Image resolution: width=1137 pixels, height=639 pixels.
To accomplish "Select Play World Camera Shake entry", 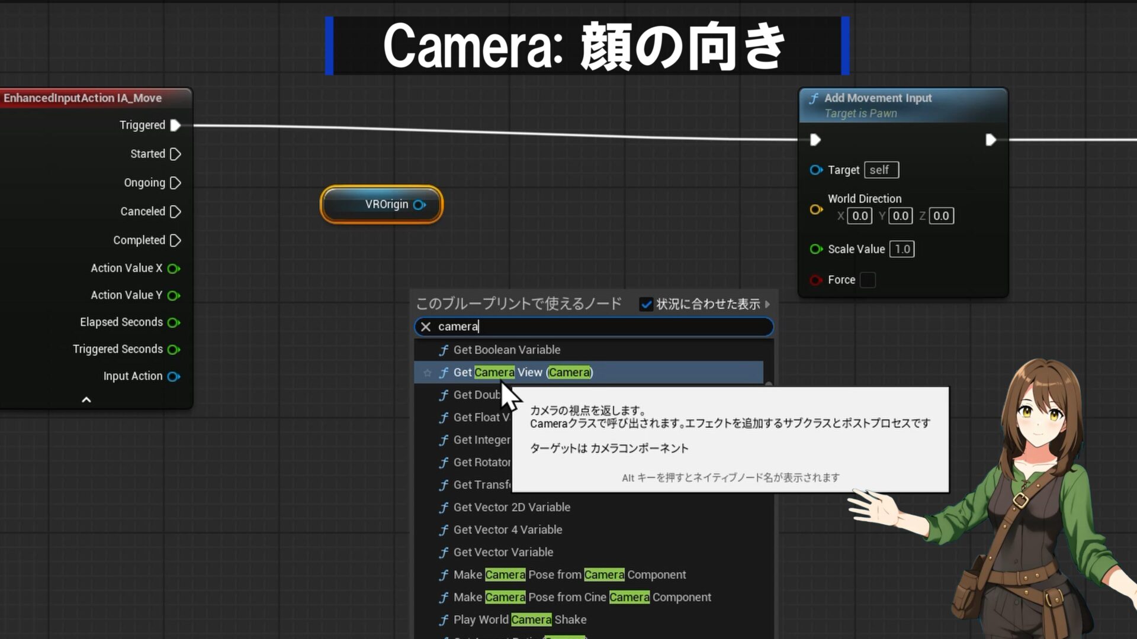I will click(x=519, y=619).
